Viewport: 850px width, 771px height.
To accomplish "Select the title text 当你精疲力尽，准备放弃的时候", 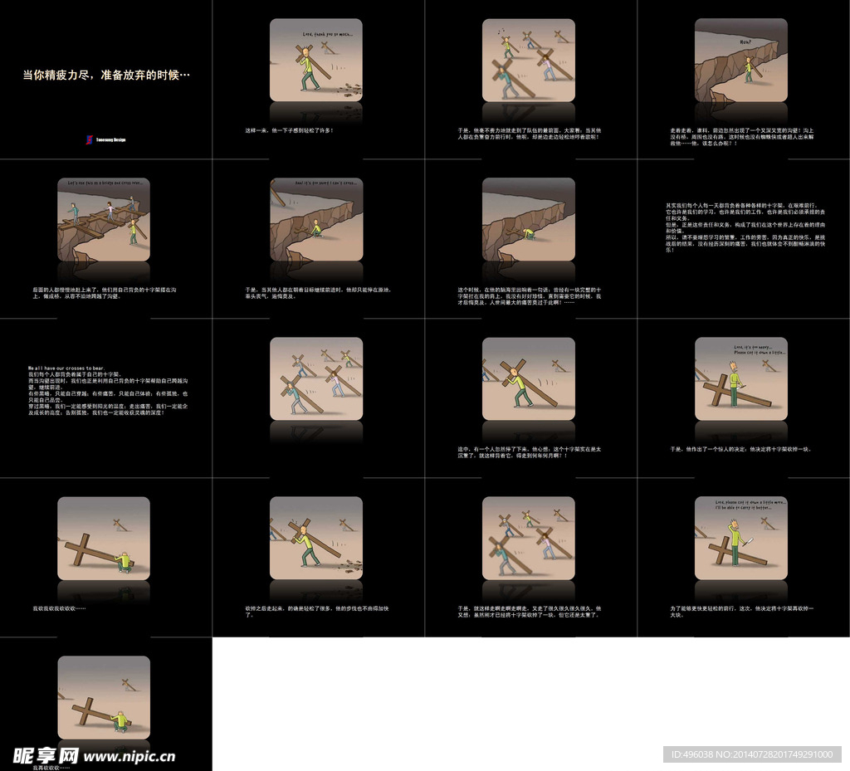I will 106,75.
